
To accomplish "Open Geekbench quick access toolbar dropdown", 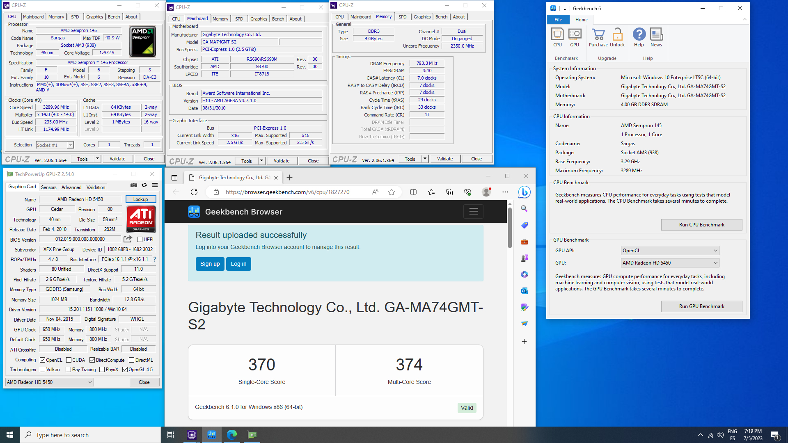I will [x=565, y=9].
